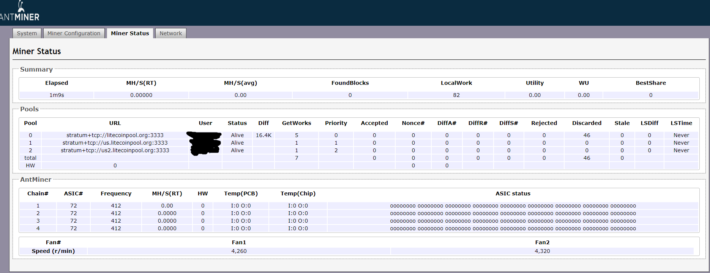Click the Alive status of pool 2
Viewport: 710px width, 273px height.
(x=237, y=150)
